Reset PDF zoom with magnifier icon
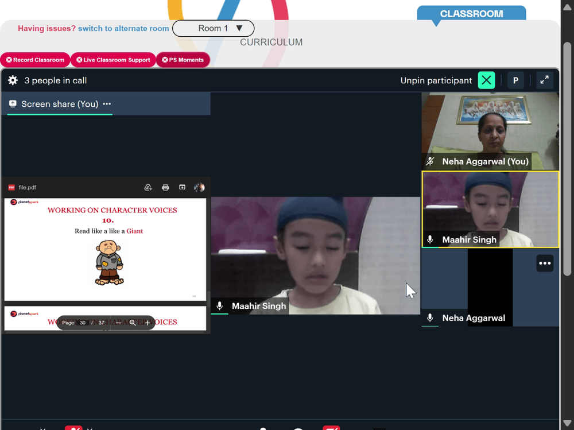The image size is (574, 430). (133, 323)
